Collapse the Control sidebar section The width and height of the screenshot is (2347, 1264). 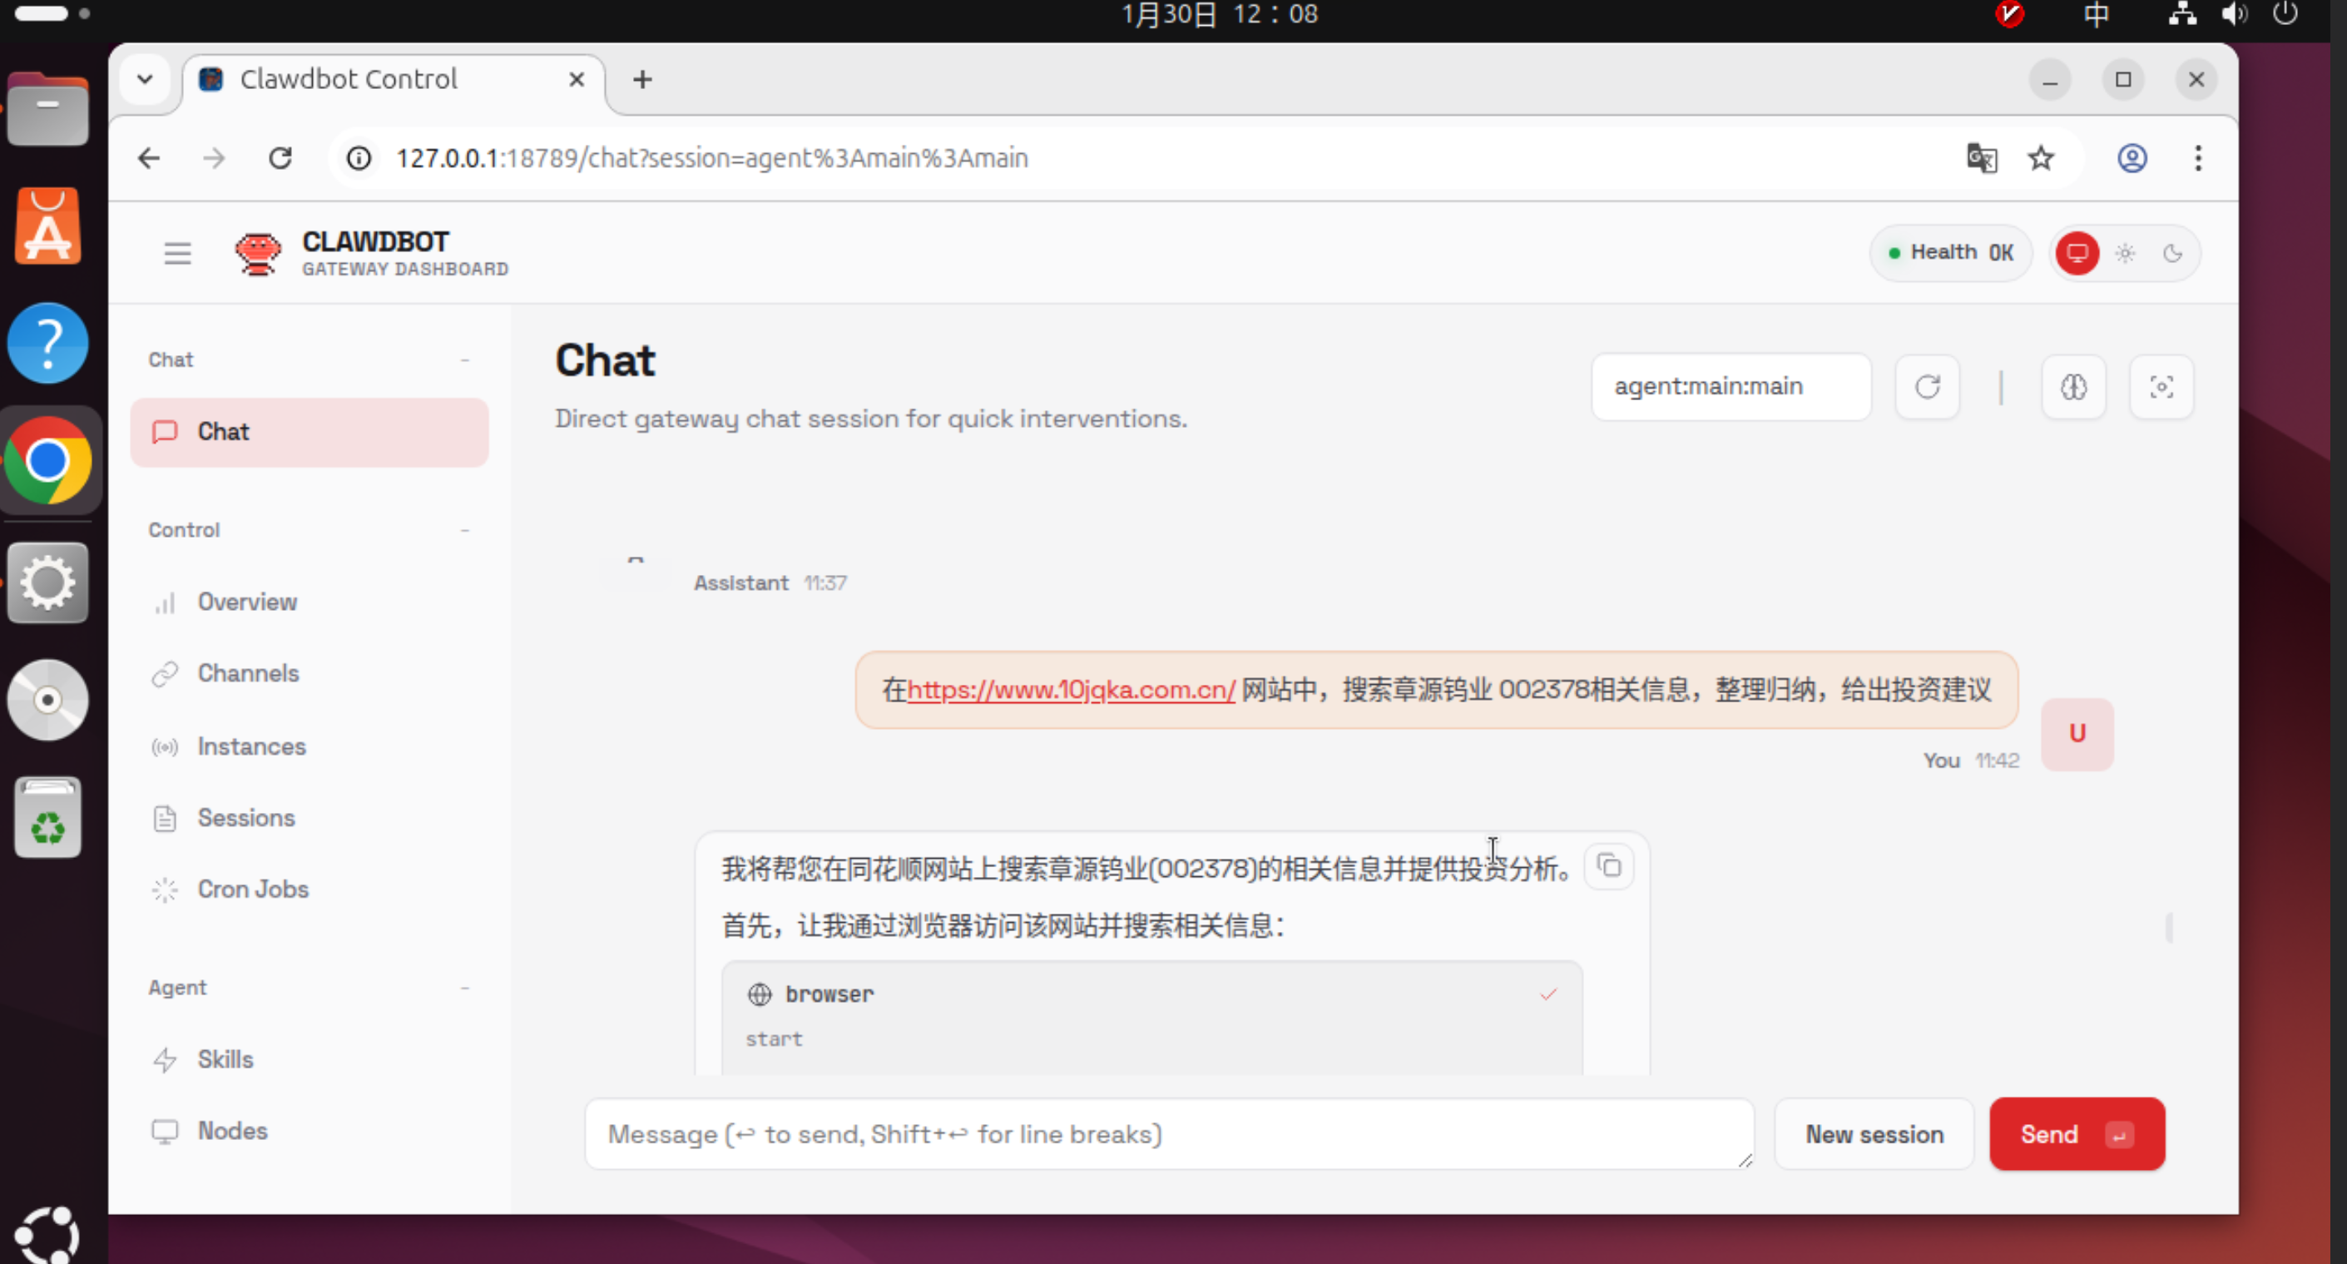(465, 530)
